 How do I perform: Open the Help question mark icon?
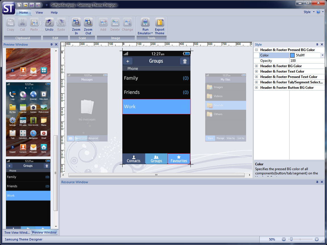pyautogui.click(x=318, y=12)
